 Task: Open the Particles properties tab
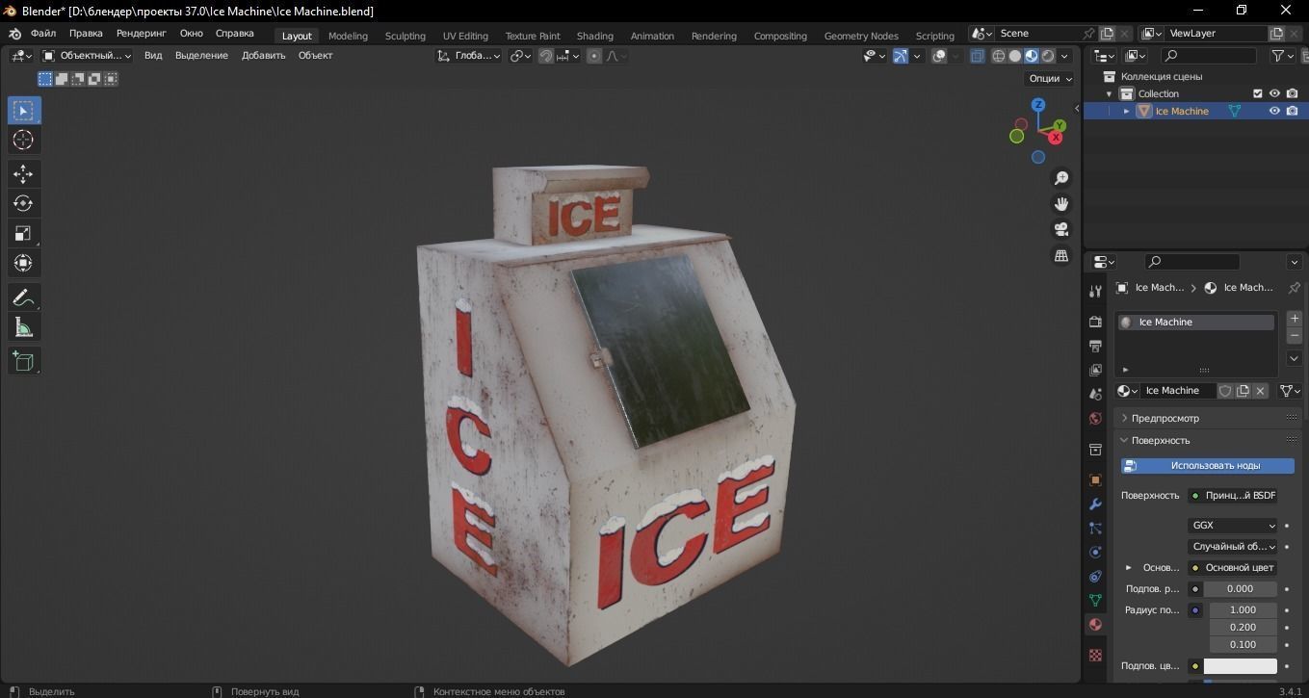click(x=1095, y=528)
